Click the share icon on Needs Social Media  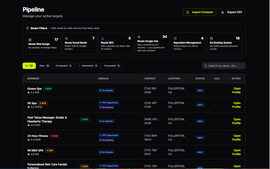coord(66,38)
